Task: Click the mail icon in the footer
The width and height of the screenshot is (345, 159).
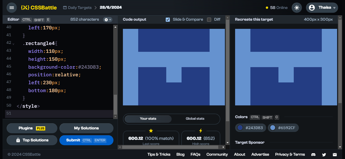Action: click(335, 154)
